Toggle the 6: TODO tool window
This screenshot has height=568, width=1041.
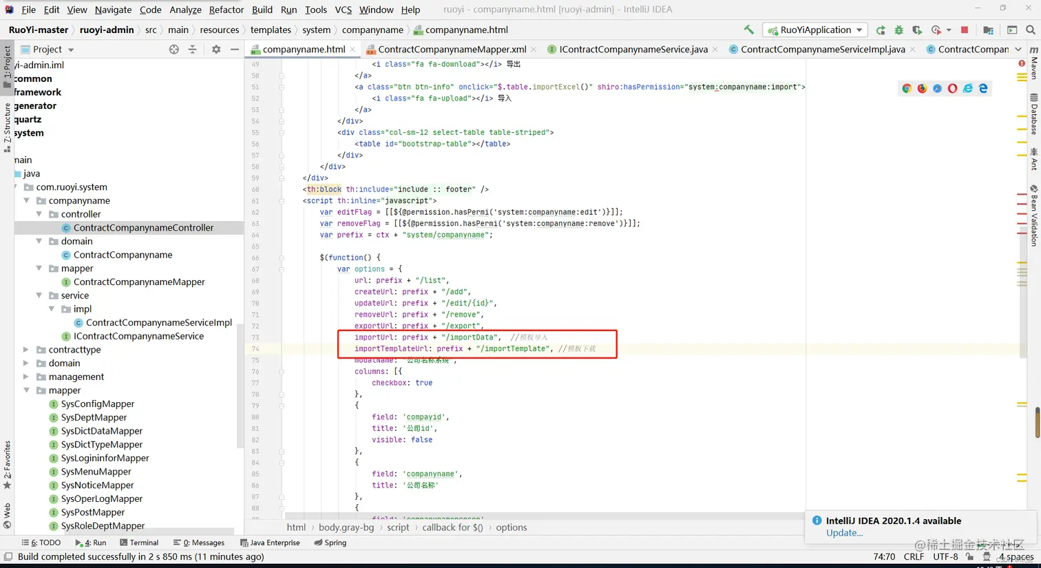[41, 543]
